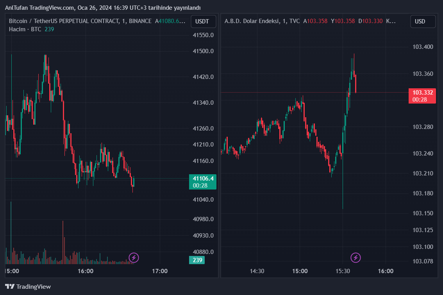Click the red 103.332 current price label
Viewport: 443px width, 295px height.
423,93
